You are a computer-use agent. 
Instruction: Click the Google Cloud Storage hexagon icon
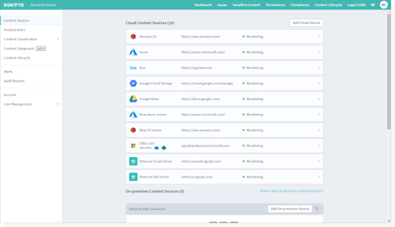tap(133, 83)
